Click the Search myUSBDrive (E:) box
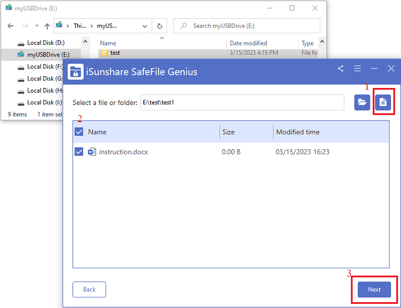 click(246, 26)
